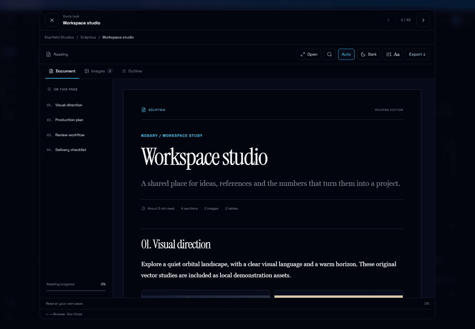
Task: Switch to the Outline tab
Action: (132, 71)
